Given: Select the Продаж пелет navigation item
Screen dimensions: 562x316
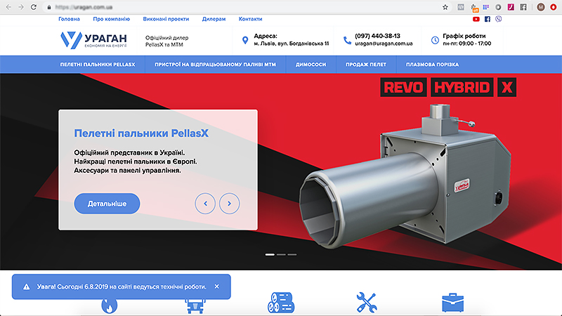Looking at the screenshot, I should click(x=366, y=65).
